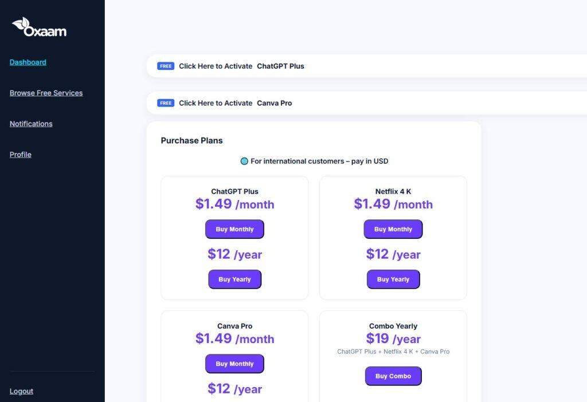This screenshot has width=587, height=402.
Task: Click the $12 /year price under Canva Pro
Action: (234, 389)
